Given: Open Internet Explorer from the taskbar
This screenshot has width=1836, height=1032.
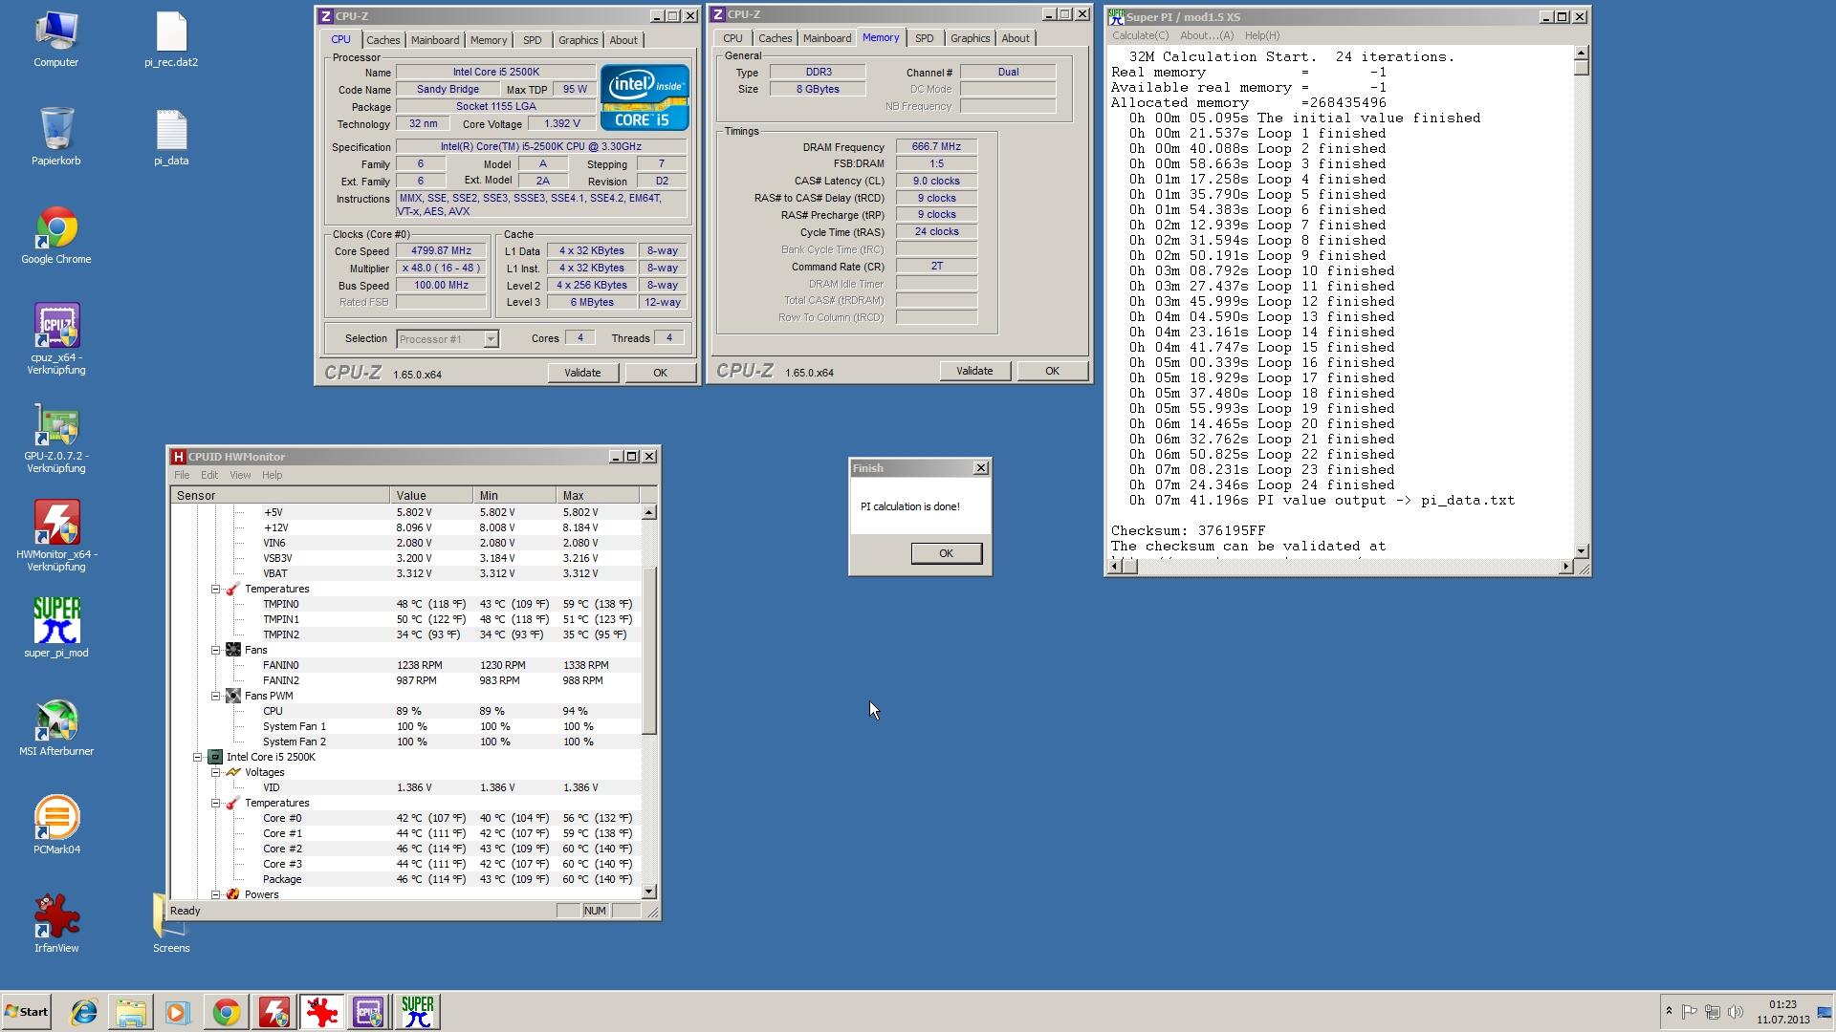Looking at the screenshot, I should point(84,1012).
